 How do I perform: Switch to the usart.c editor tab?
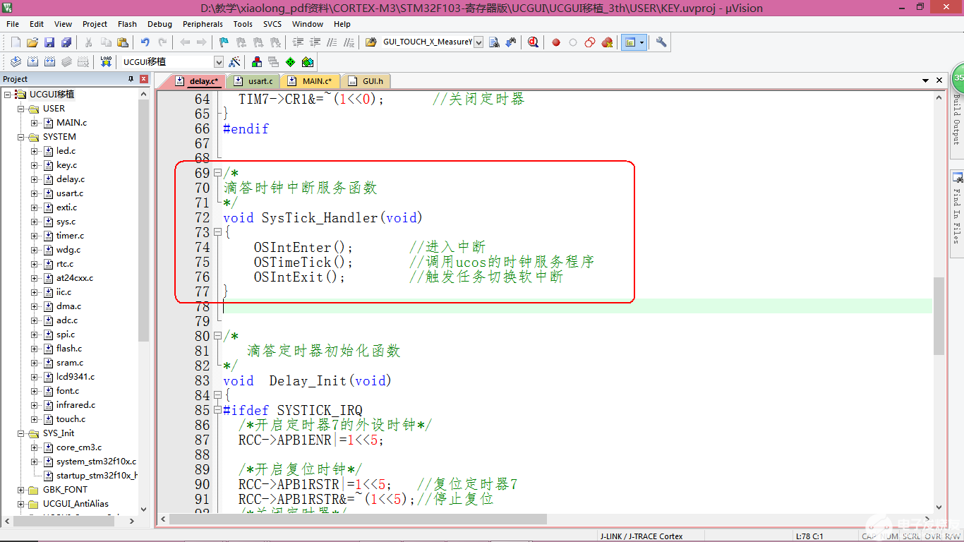tap(254, 81)
